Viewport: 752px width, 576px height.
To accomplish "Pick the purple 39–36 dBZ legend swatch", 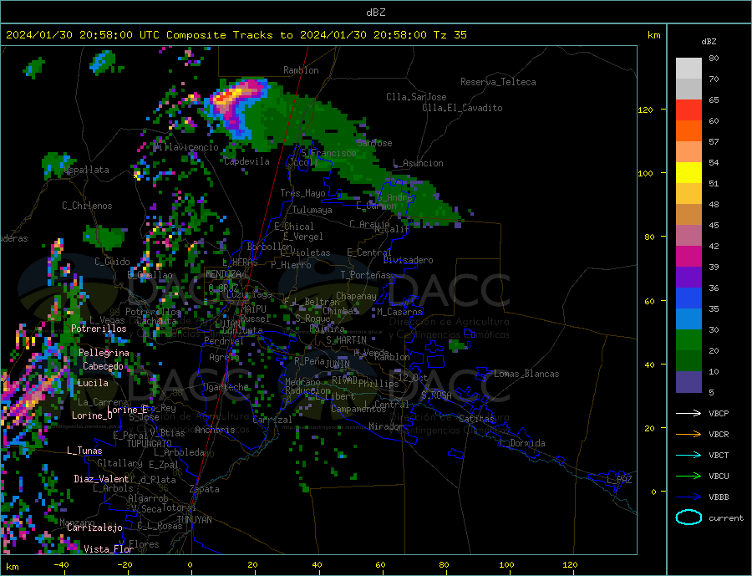I will (688, 278).
